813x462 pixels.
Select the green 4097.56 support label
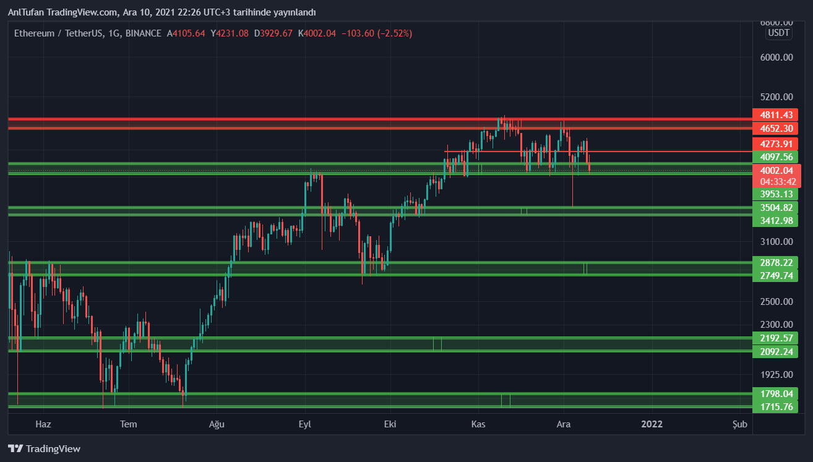point(776,157)
